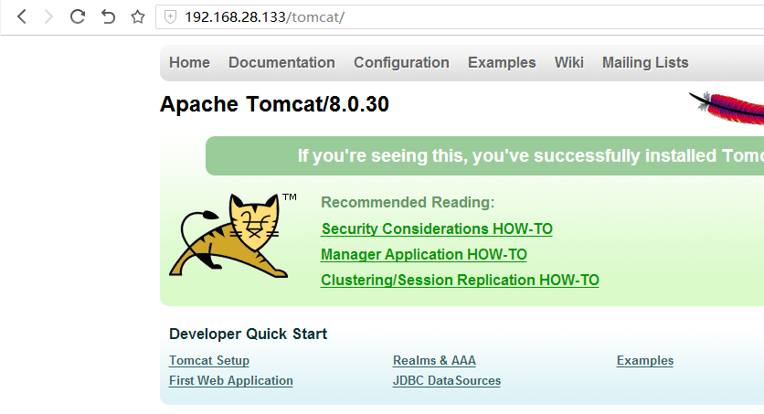Bookmark page with the star icon
764x414 pixels.
tap(138, 16)
